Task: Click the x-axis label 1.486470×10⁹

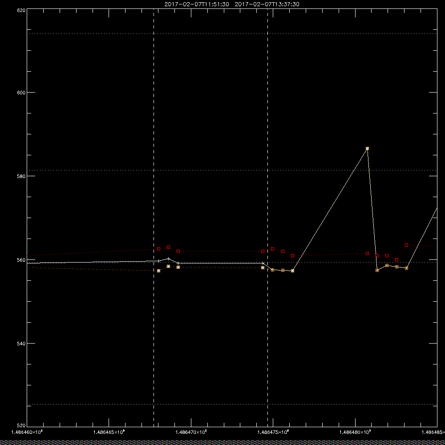Action: (x=191, y=432)
